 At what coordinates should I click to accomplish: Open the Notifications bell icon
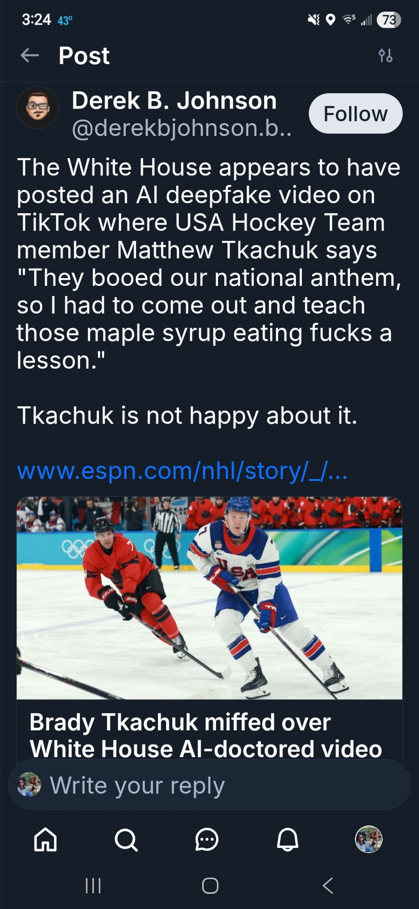coord(287,839)
